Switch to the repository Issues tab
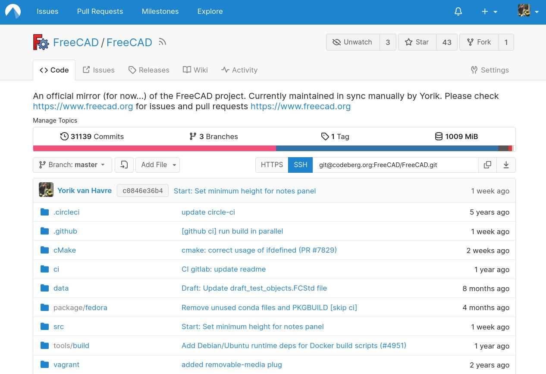The width and height of the screenshot is (546, 374). [98, 70]
